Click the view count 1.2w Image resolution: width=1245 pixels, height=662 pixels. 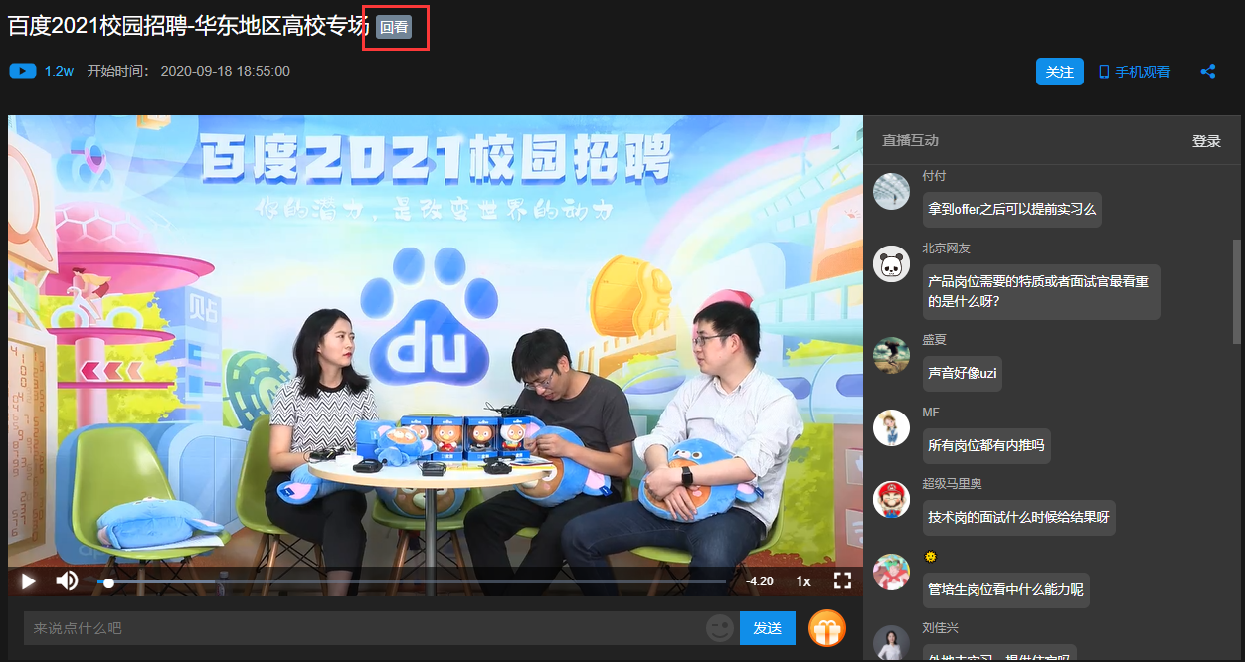(x=60, y=72)
